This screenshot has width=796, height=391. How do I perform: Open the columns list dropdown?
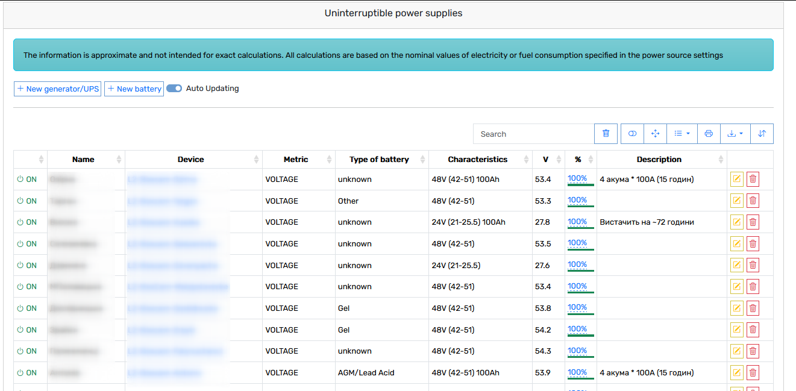(682, 134)
